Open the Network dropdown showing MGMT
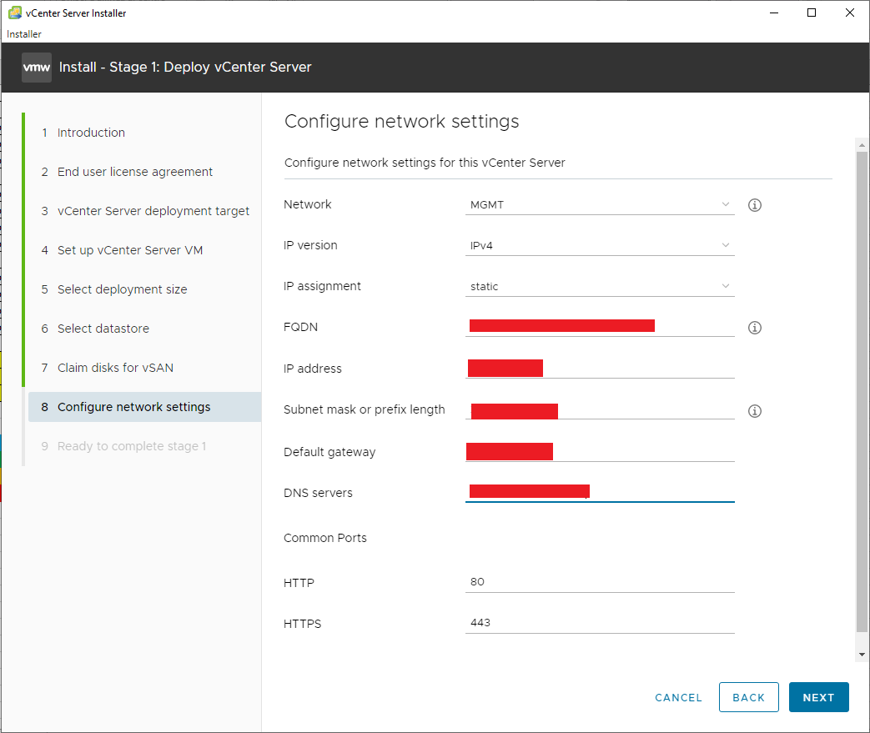 (x=600, y=205)
